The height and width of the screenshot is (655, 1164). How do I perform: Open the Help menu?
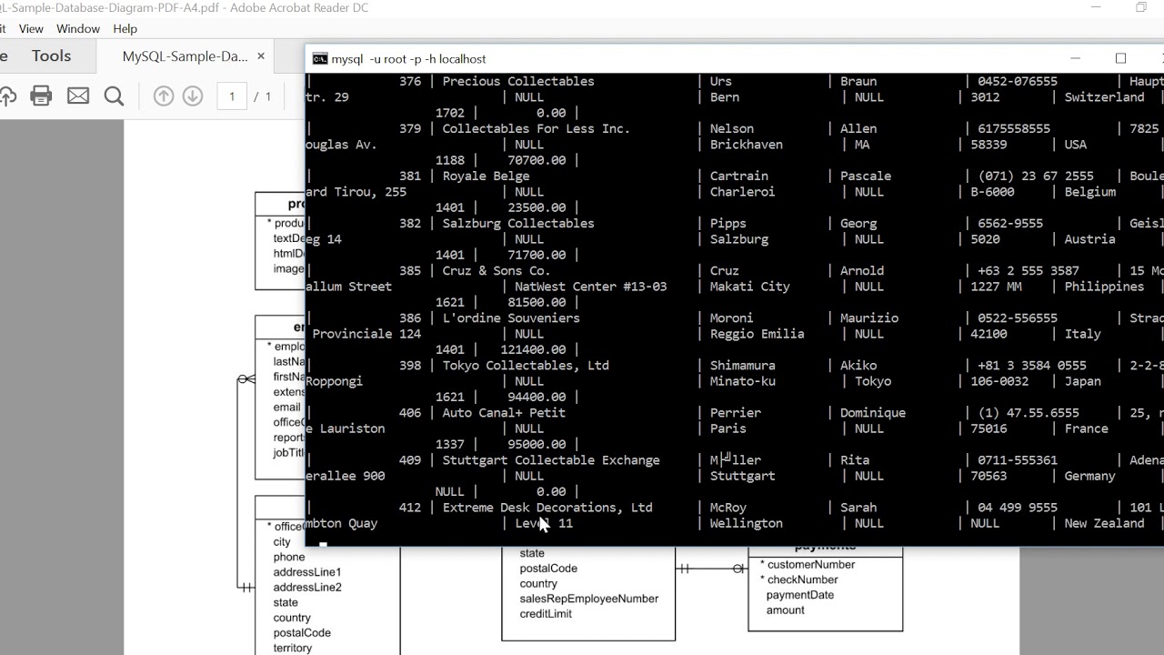[125, 29]
